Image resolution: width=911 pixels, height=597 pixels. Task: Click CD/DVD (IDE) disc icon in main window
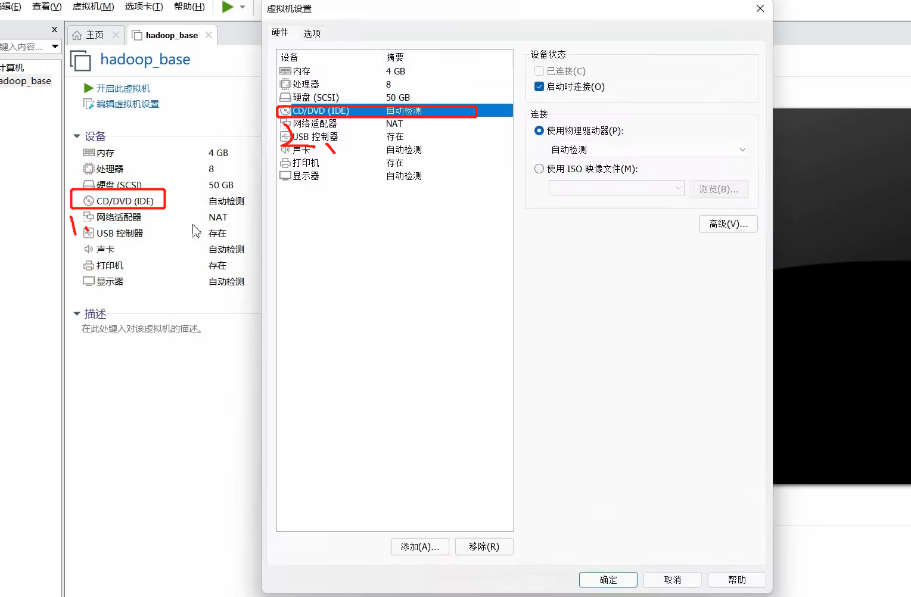point(89,201)
